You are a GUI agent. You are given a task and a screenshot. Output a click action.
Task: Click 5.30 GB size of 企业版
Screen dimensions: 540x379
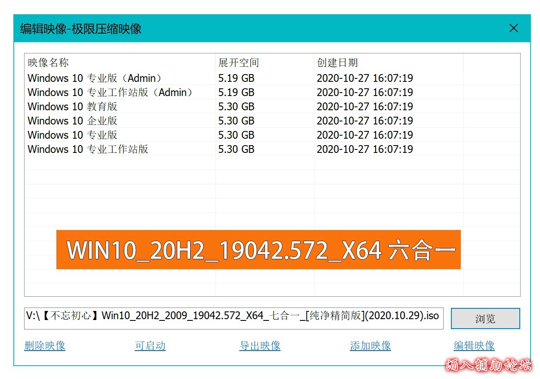click(x=236, y=121)
